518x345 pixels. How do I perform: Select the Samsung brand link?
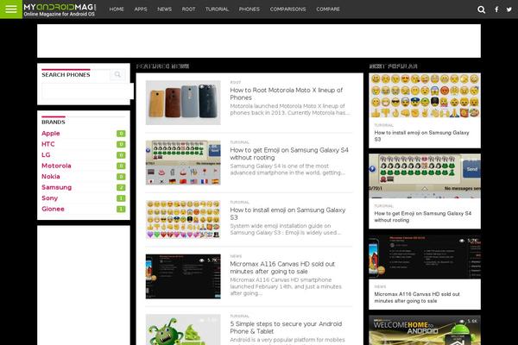click(56, 187)
